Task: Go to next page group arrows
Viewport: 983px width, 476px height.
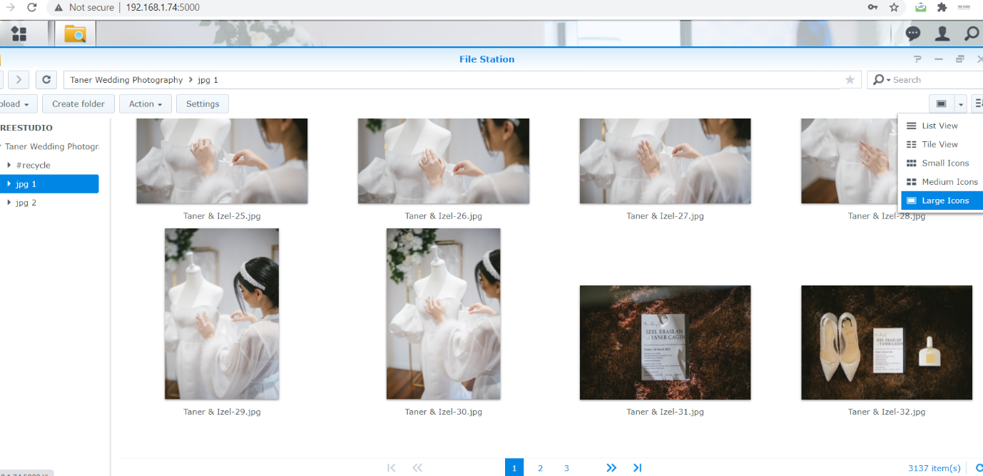Action: pyautogui.click(x=611, y=467)
